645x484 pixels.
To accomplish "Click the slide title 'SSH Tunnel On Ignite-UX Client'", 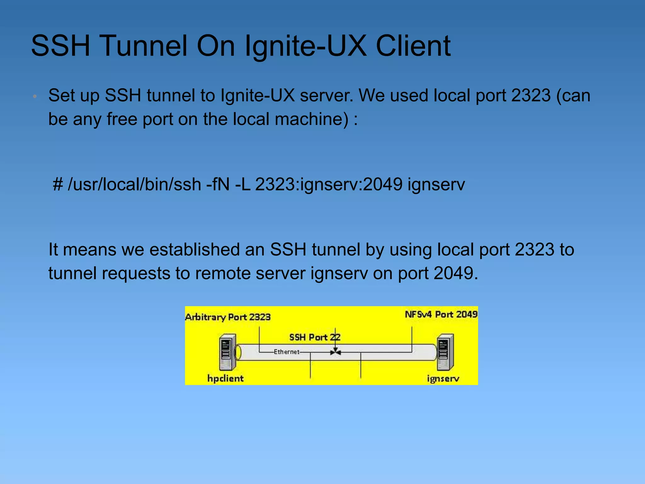I will click(241, 46).
